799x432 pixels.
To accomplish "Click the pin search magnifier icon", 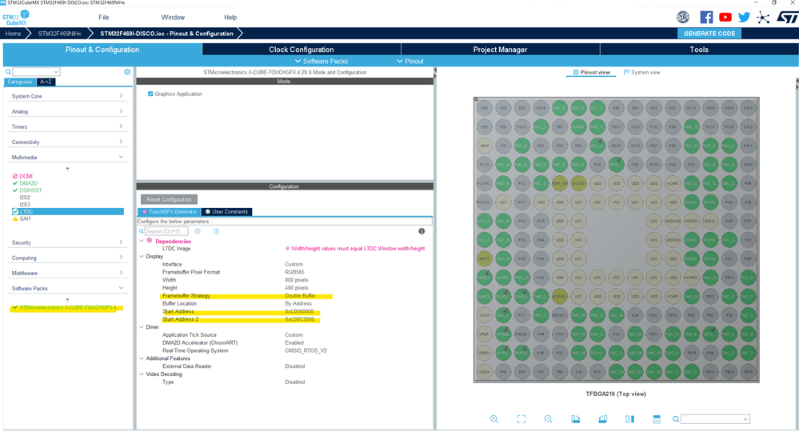I will (x=676, y=419).
